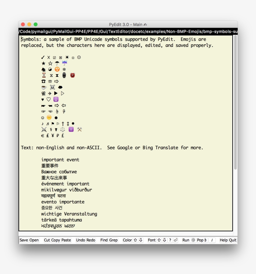
Task: Click the Font decrease arrow icon
Action: [x=164, y=240]
